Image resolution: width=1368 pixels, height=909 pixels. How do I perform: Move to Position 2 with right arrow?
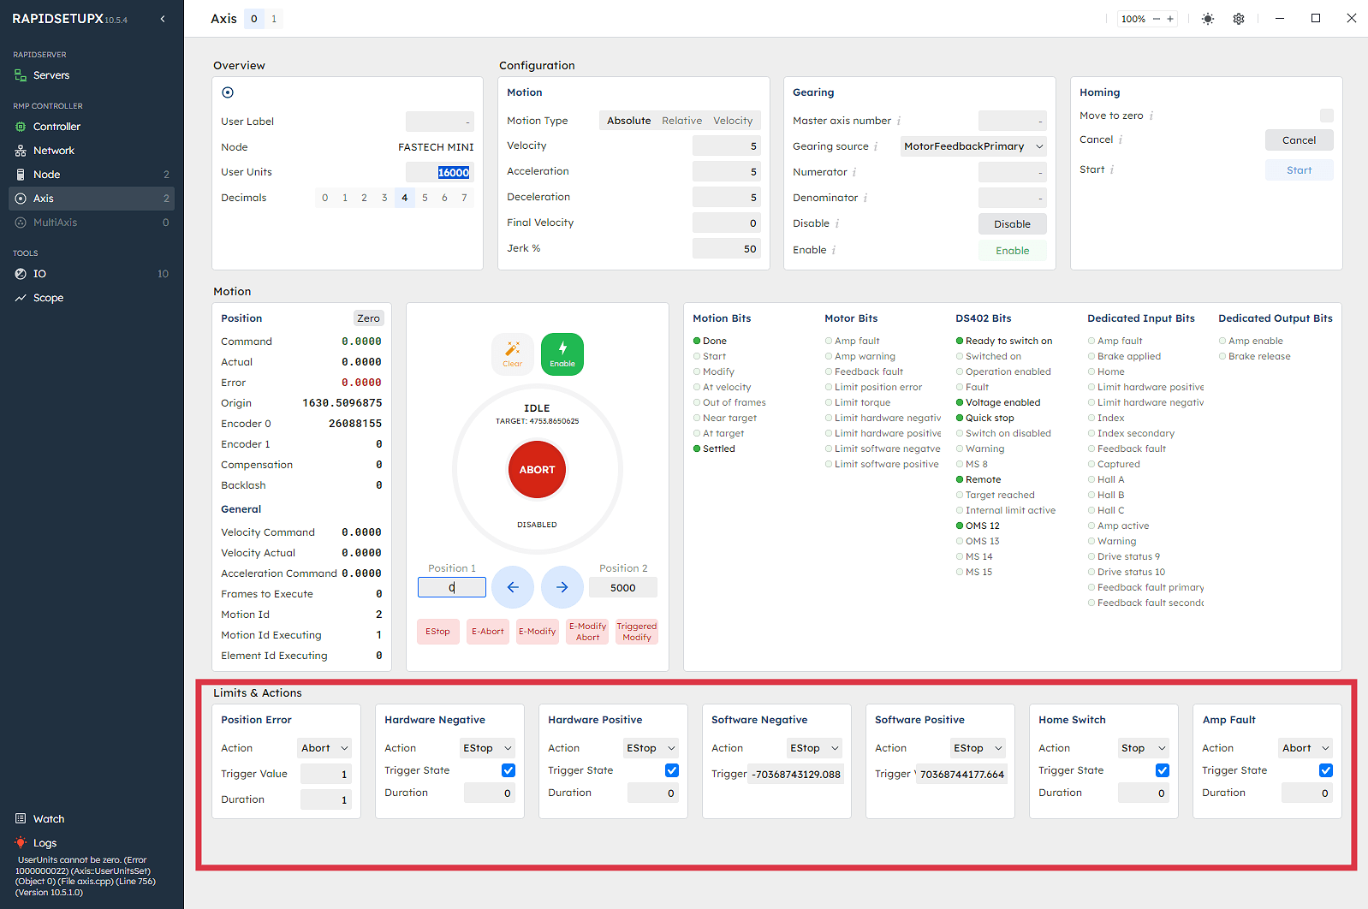click(x=562, y=587)
